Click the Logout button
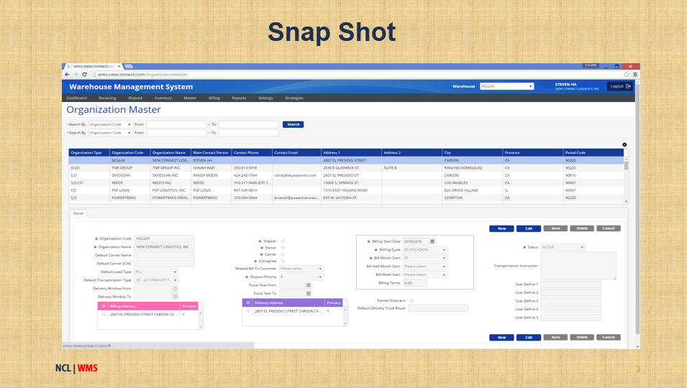687x388 pixels. 620,86
